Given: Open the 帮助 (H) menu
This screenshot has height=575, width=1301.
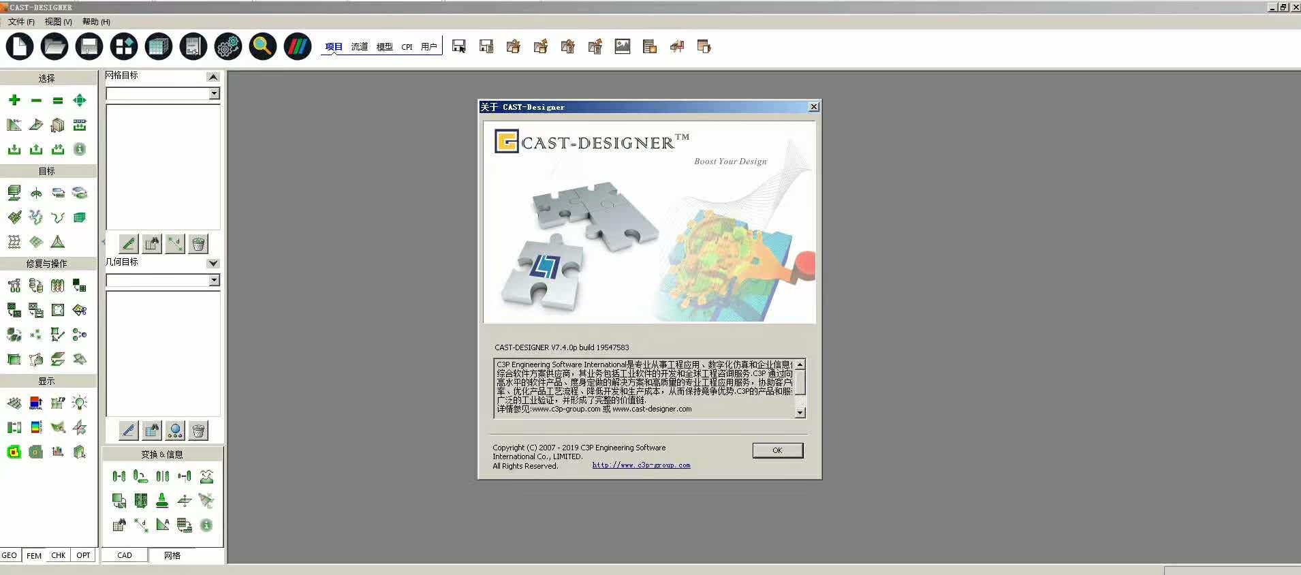Looking at the screenshot, I should pyautogui.click(x=96, y=22).
